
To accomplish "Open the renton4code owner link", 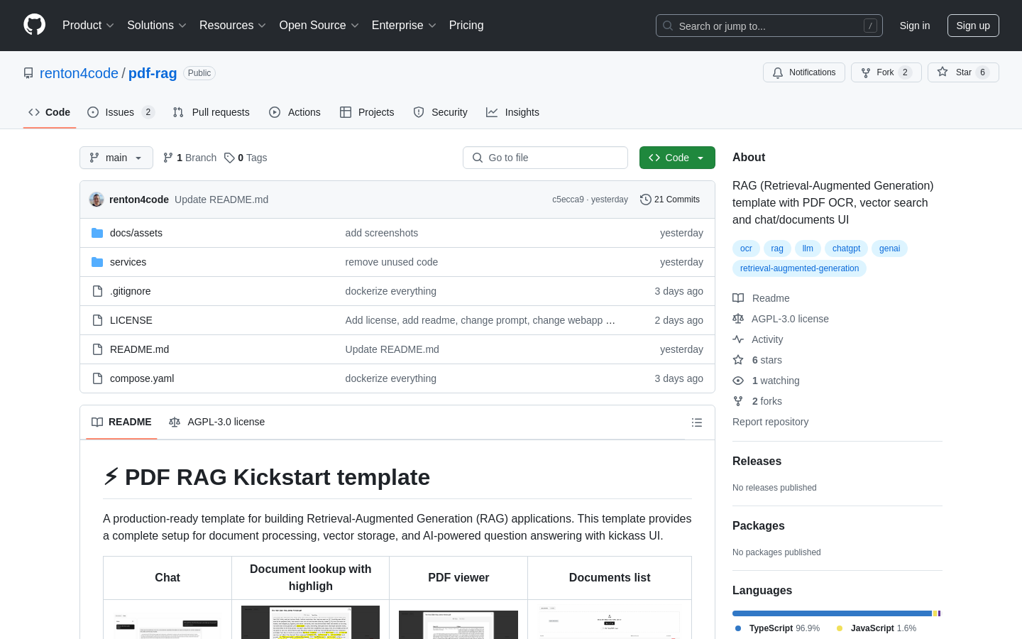I will (79, 73).
